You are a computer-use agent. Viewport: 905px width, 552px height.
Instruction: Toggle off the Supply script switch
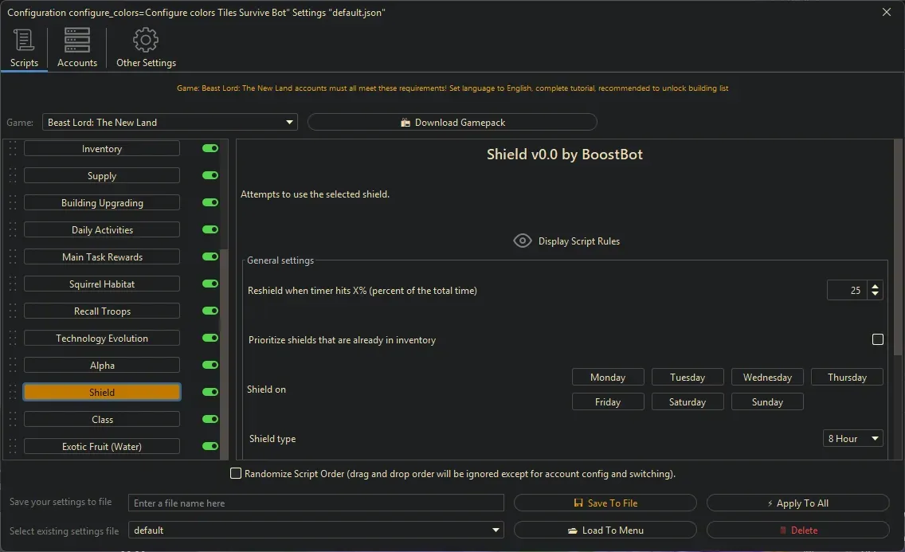coord(210,176)
